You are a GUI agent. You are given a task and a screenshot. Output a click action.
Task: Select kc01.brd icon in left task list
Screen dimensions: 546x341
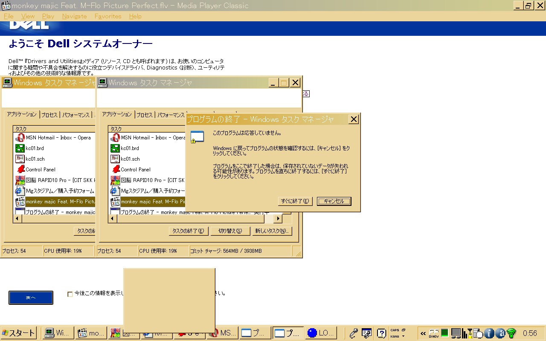coord(20,148)
